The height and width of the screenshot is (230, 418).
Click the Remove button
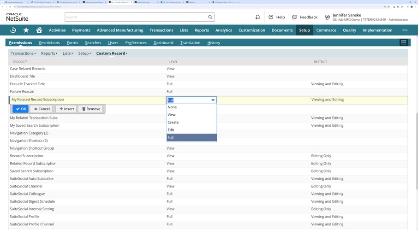(x=90, y=109)
